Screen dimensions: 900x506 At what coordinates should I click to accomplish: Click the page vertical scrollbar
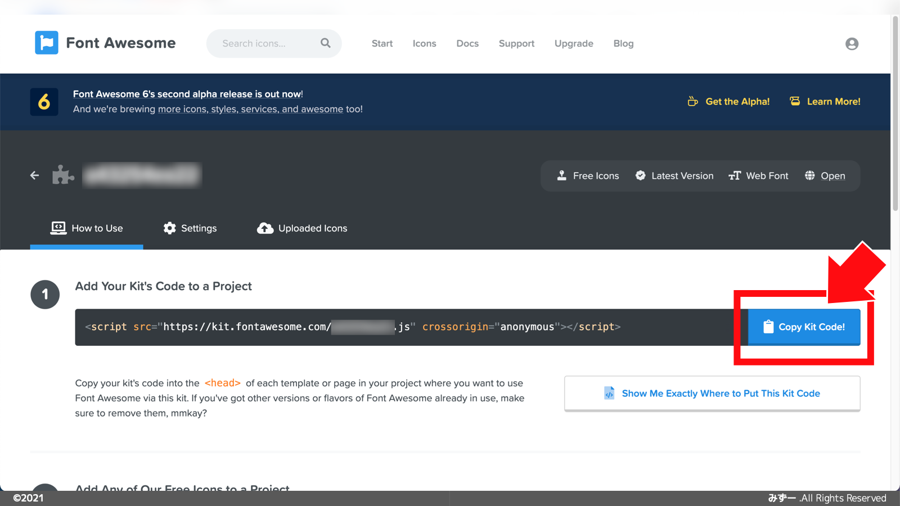[x=895, y=114]
